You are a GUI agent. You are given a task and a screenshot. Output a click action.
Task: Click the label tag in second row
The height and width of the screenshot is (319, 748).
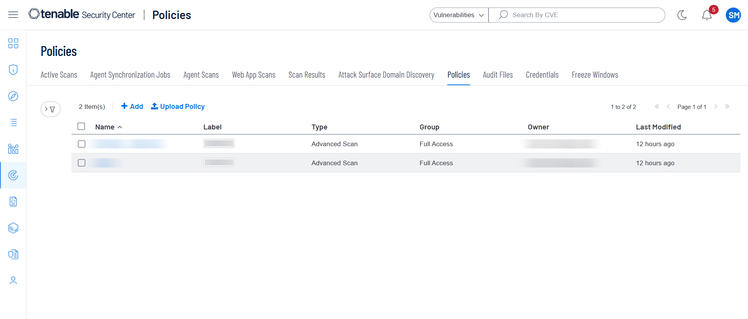coord(219,163)
